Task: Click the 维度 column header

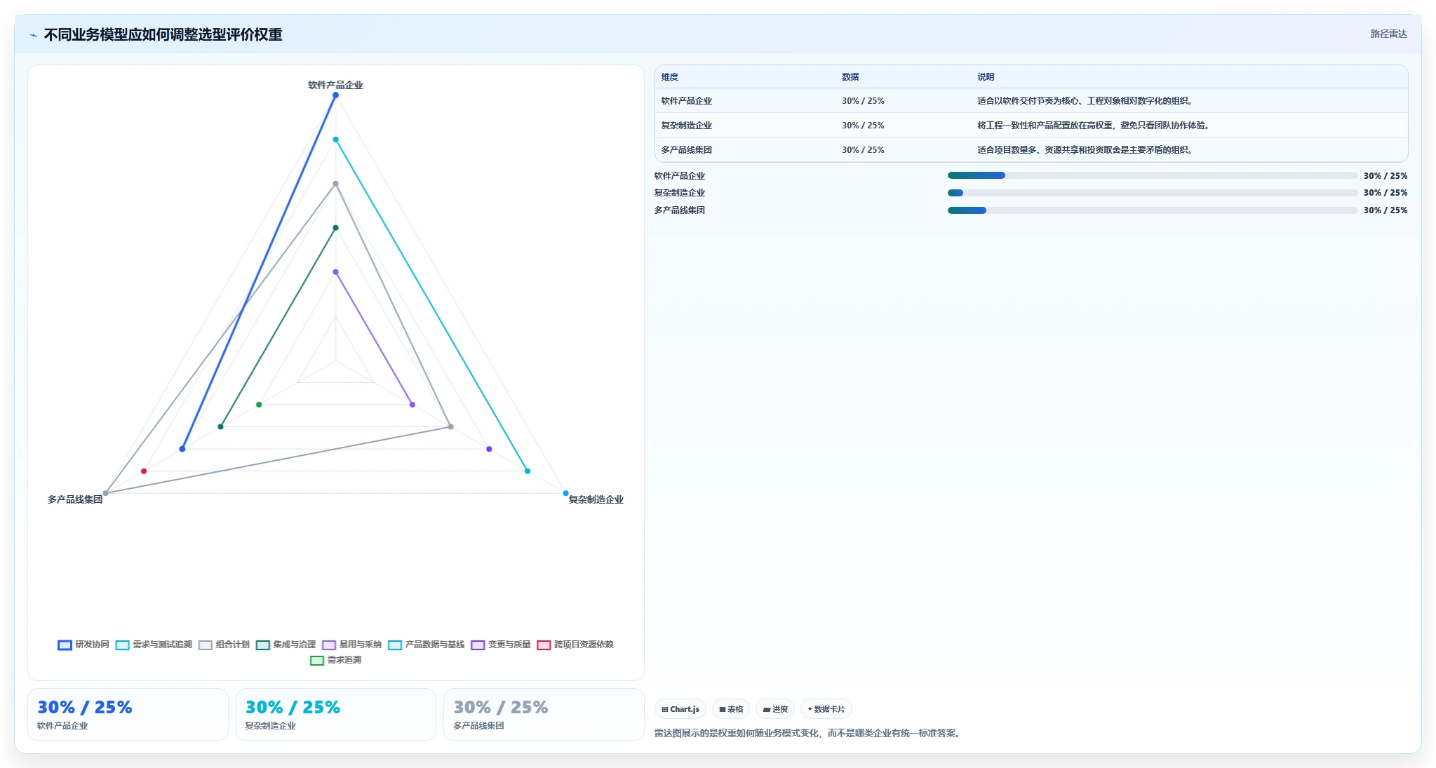Action: (670, 77)
